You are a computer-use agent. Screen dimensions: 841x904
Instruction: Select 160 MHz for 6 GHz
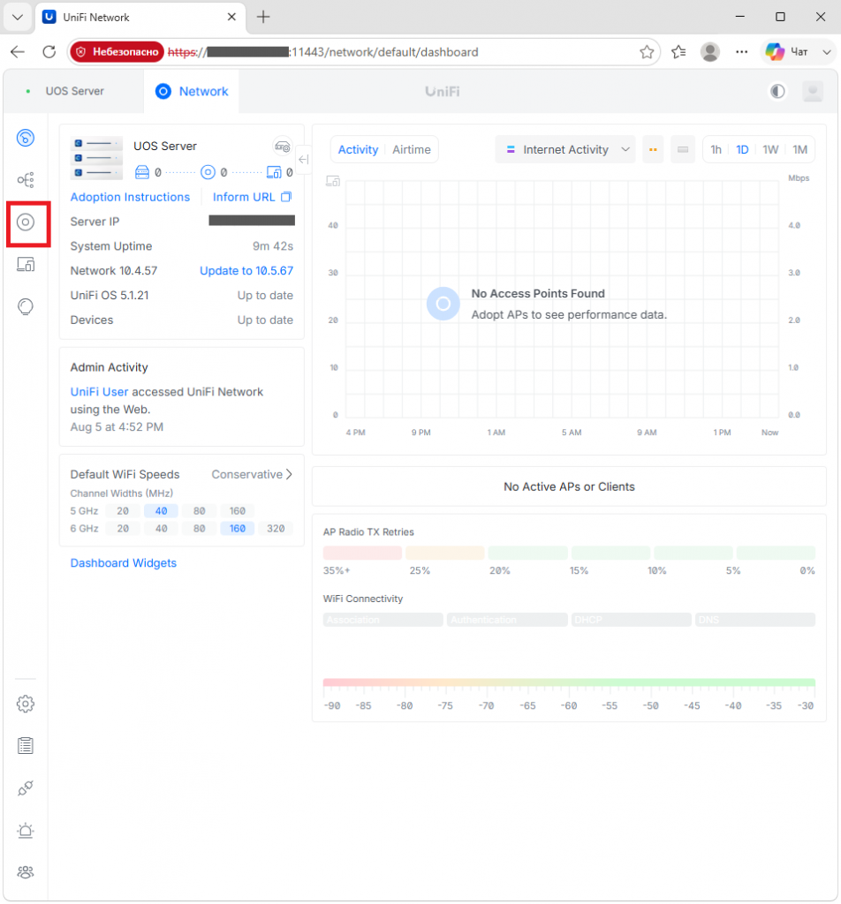(x=237, y=528)
